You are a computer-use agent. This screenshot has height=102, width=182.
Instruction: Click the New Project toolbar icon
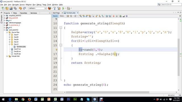(7, 8)
